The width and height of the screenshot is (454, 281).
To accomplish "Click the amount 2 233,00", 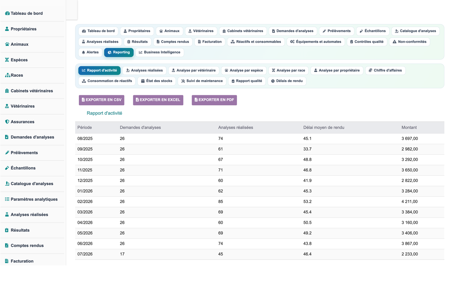I will coord(410,254).
